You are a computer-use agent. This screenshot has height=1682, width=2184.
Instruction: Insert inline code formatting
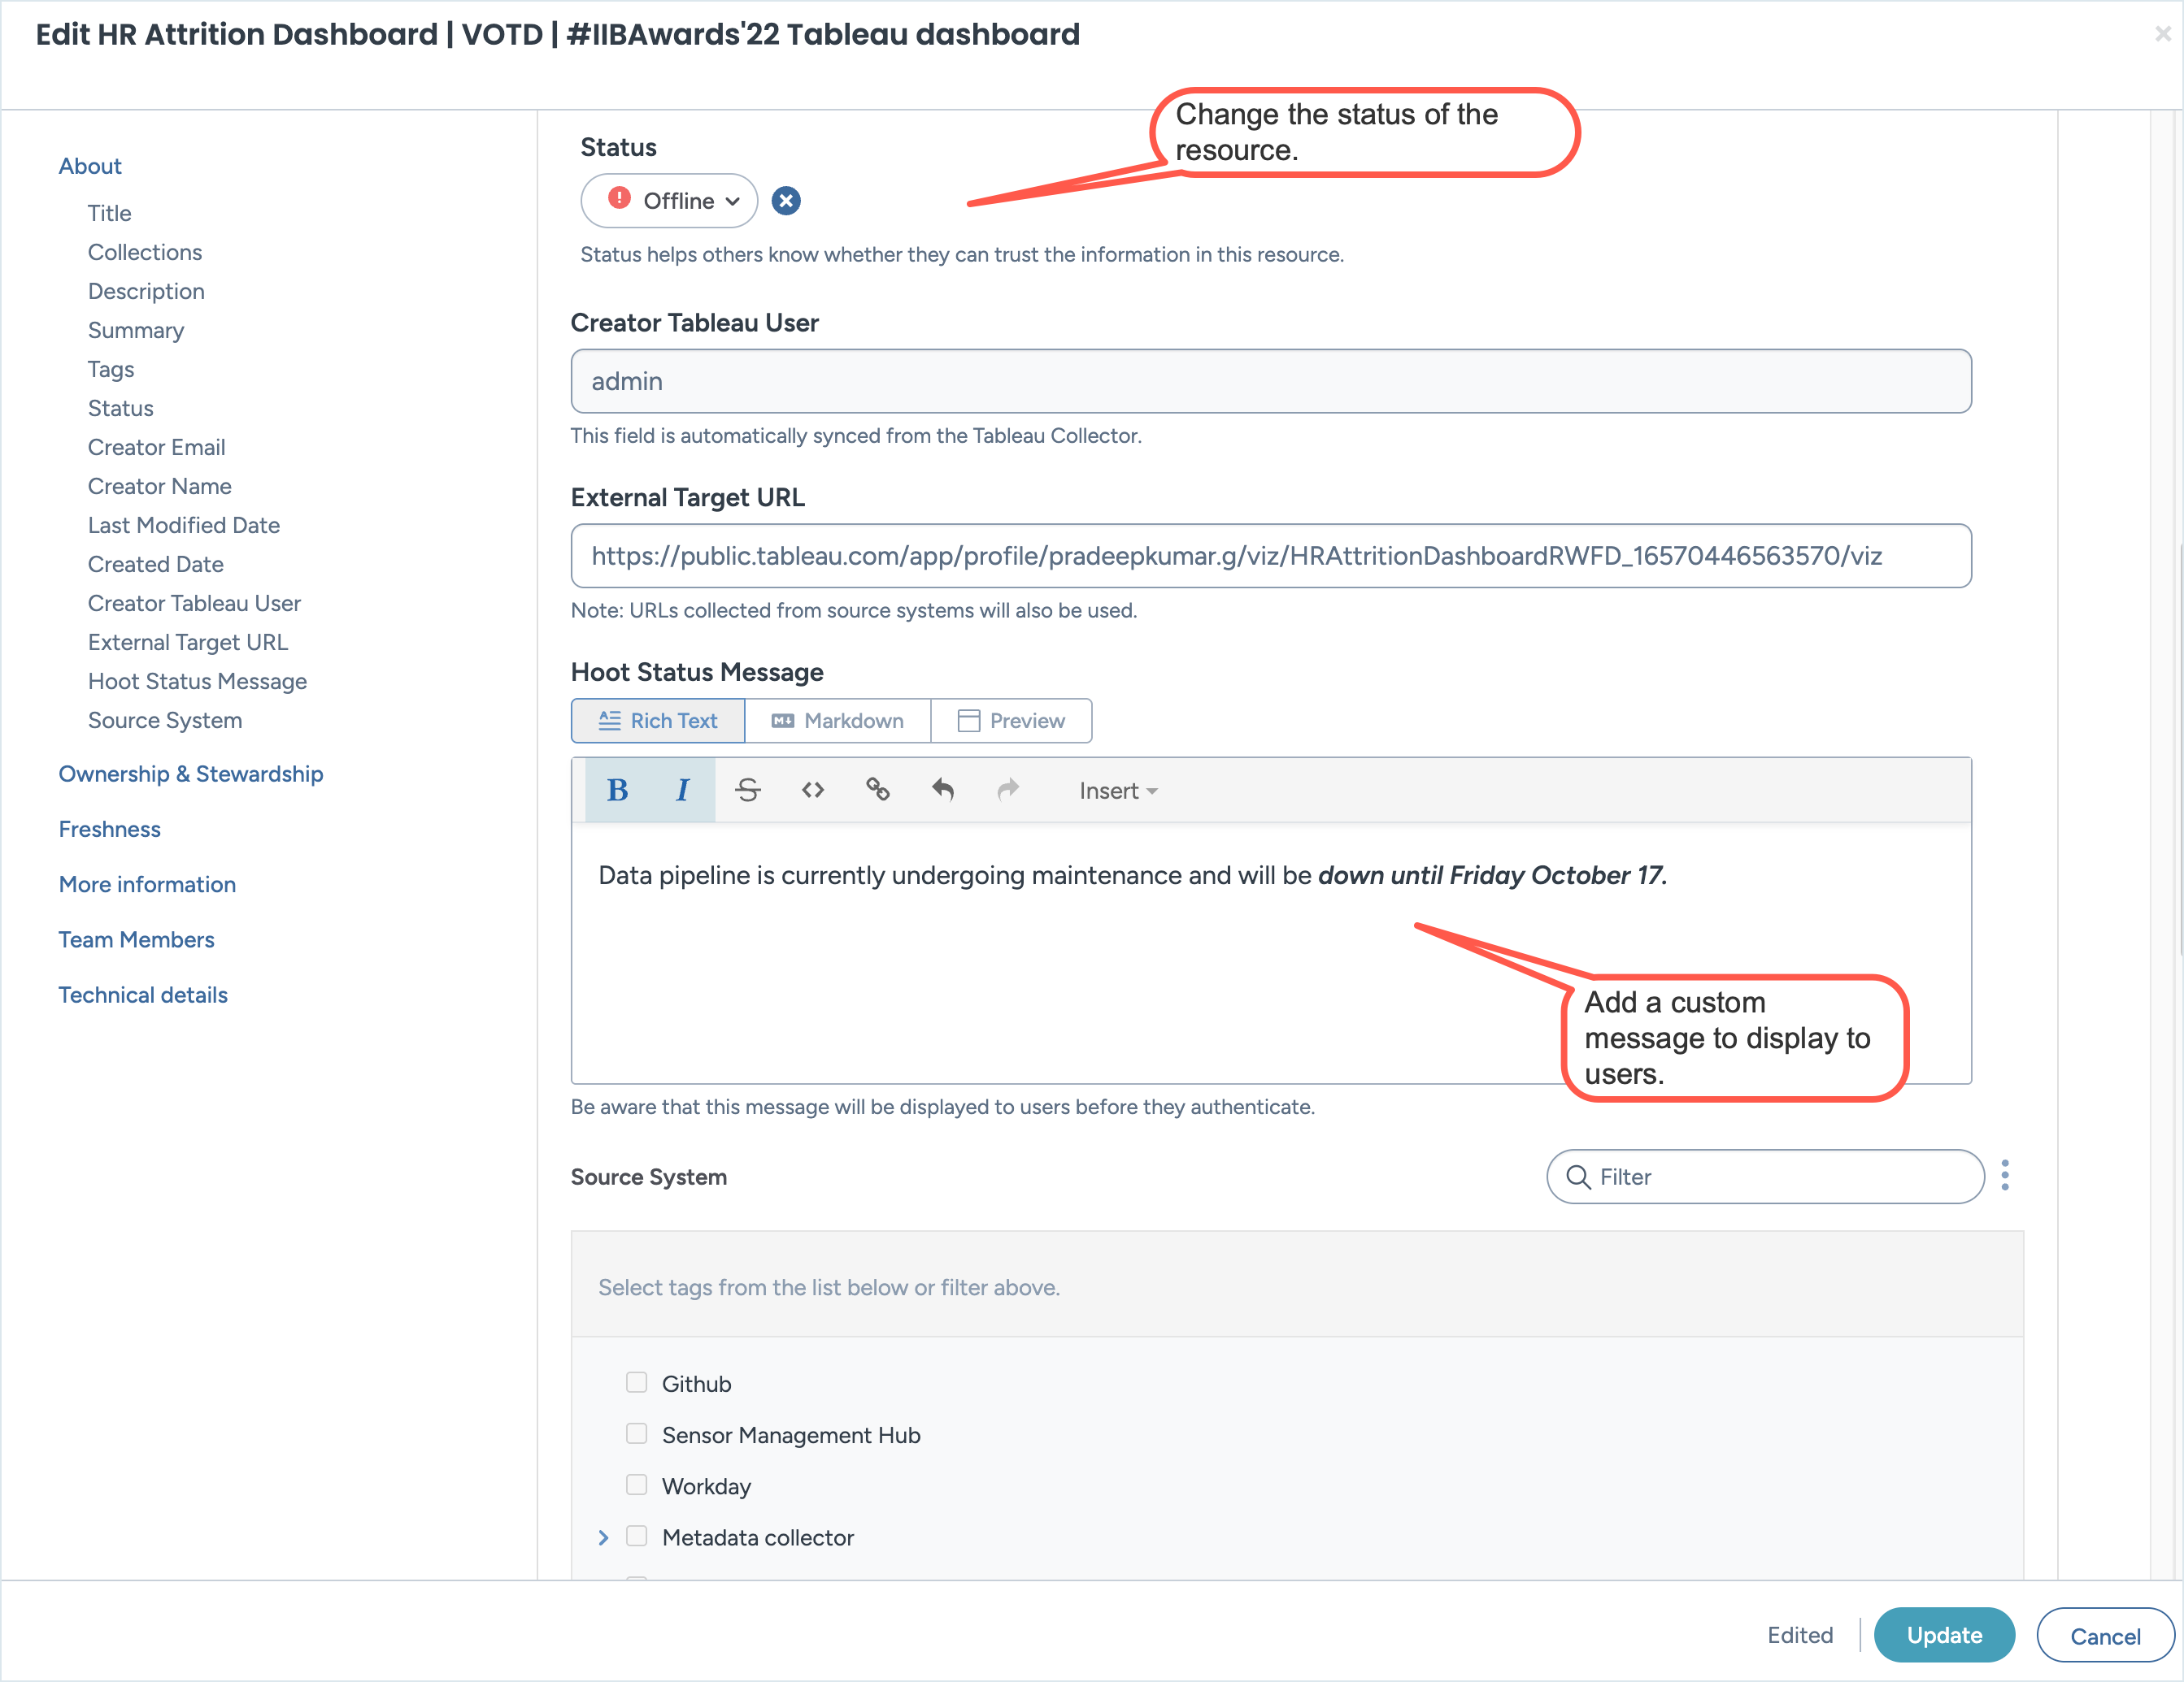pyautogui.click(x=812, y=791)
